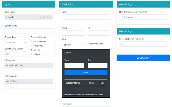Click the blue Add option button

click(86, 72)
